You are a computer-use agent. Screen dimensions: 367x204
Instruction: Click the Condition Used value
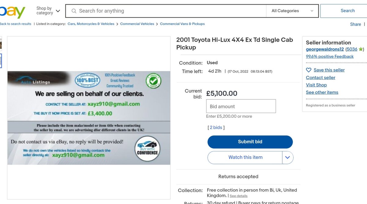(x=212, y=63)
